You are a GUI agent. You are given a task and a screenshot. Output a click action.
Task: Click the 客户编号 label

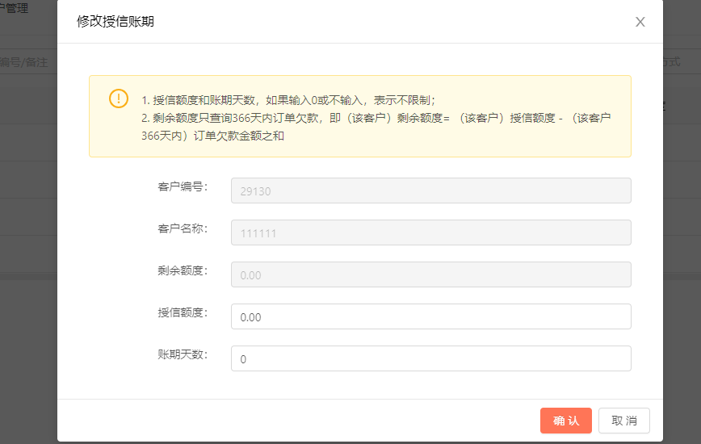[183, 187]
